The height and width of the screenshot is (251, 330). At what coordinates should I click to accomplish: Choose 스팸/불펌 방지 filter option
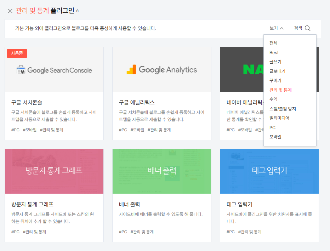283,109
